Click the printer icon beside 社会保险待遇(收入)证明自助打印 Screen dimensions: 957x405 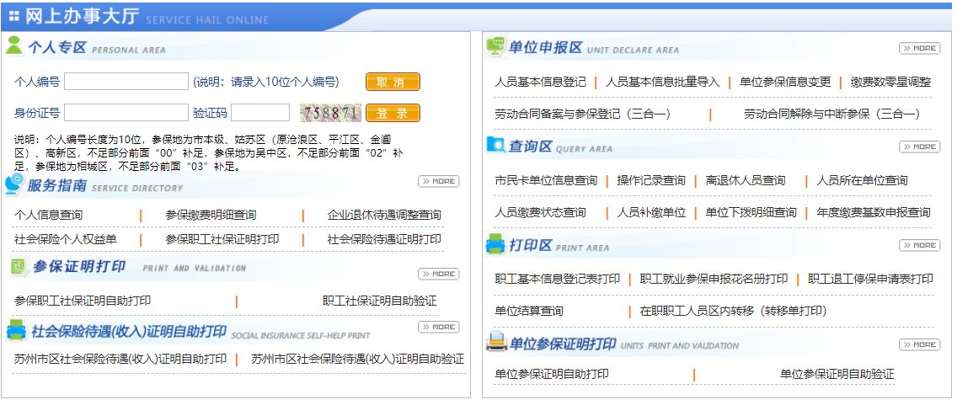click(17, 331)
